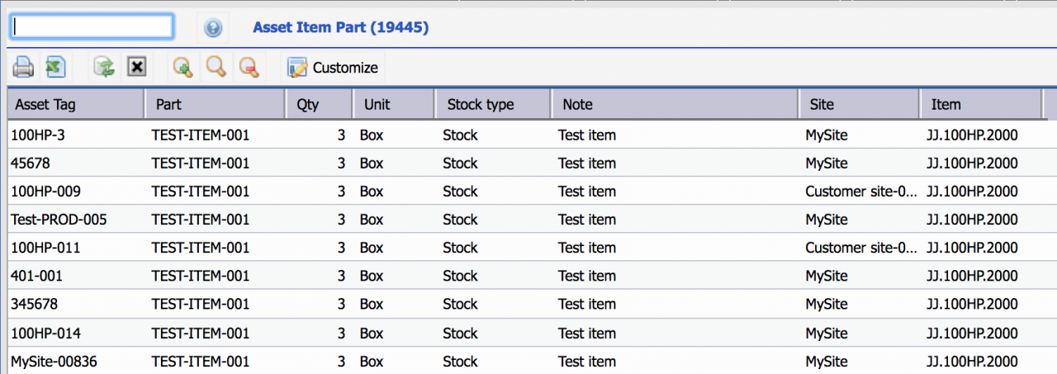
Task: Sort by Stock type column header
Action: pyautogui.click(x=493, y=104)
